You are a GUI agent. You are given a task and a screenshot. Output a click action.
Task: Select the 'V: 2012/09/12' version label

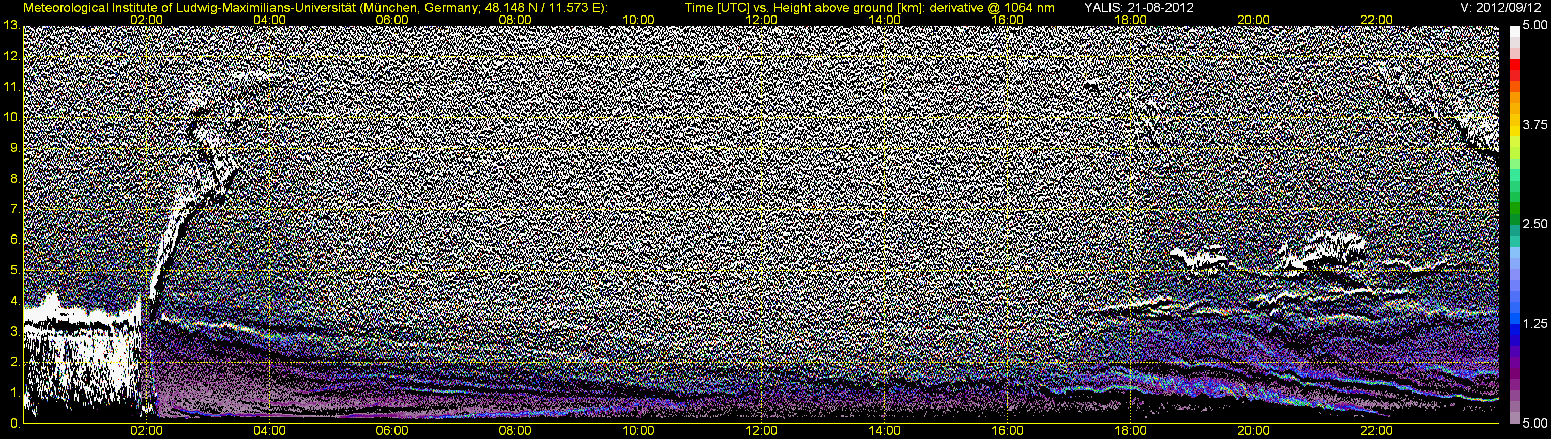point(1499,8)
